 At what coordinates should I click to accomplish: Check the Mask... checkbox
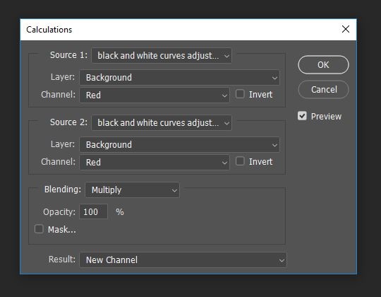(39, 229)
